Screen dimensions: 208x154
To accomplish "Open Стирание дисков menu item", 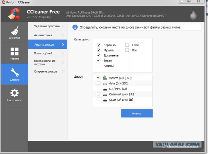I will point(48,71).
